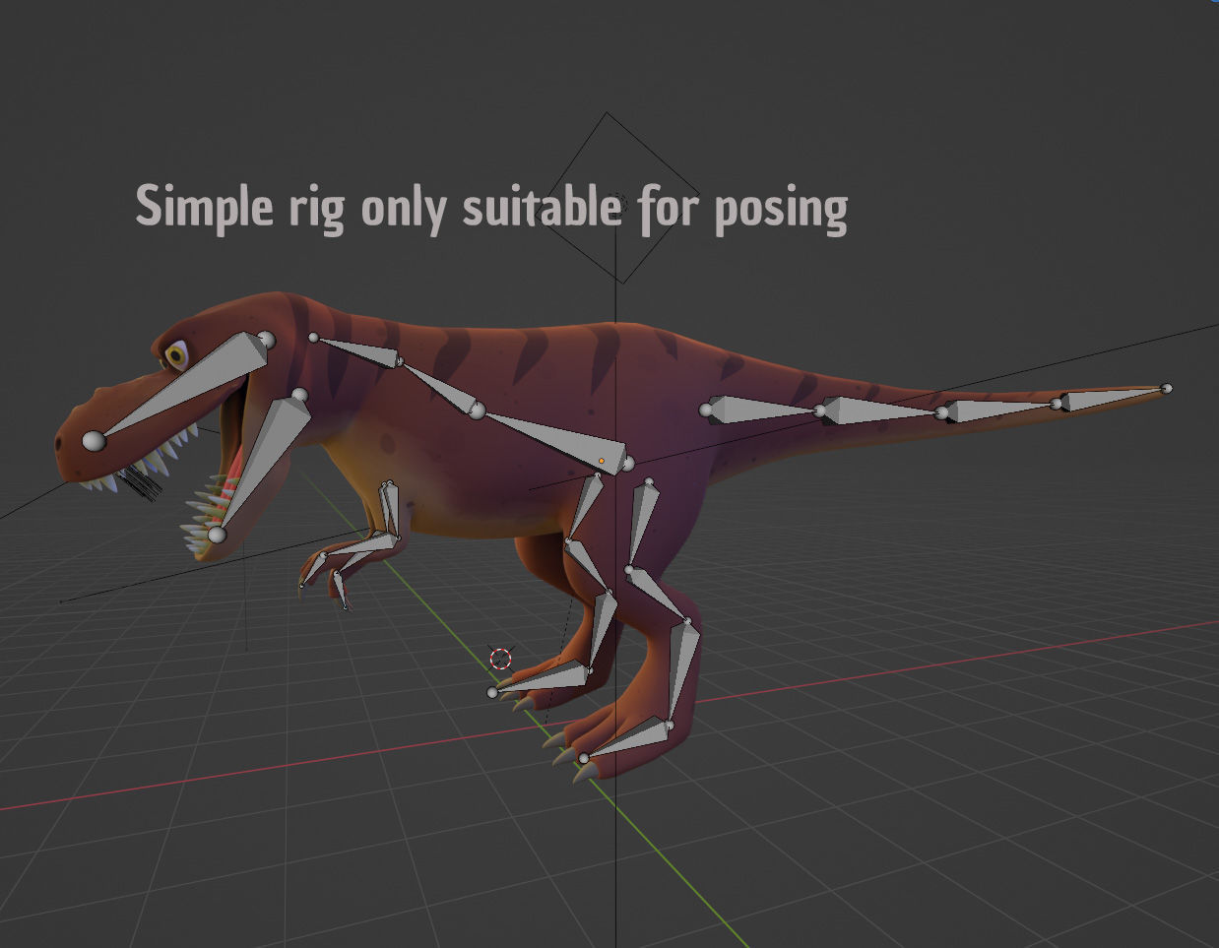Click the T-rex's yellow eye
1219x948 pixels.
click(x=176, y=354)
